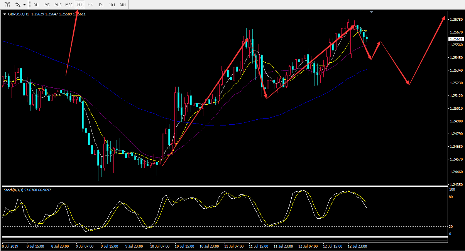This screenshot has width=465, height=251.
Task: Change chart period to H4
Action: point(90,5)
